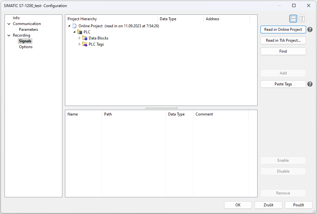Viewport: 317px width, 214px height.
Task: Click the Find button
Action: [x=283, y=51]
